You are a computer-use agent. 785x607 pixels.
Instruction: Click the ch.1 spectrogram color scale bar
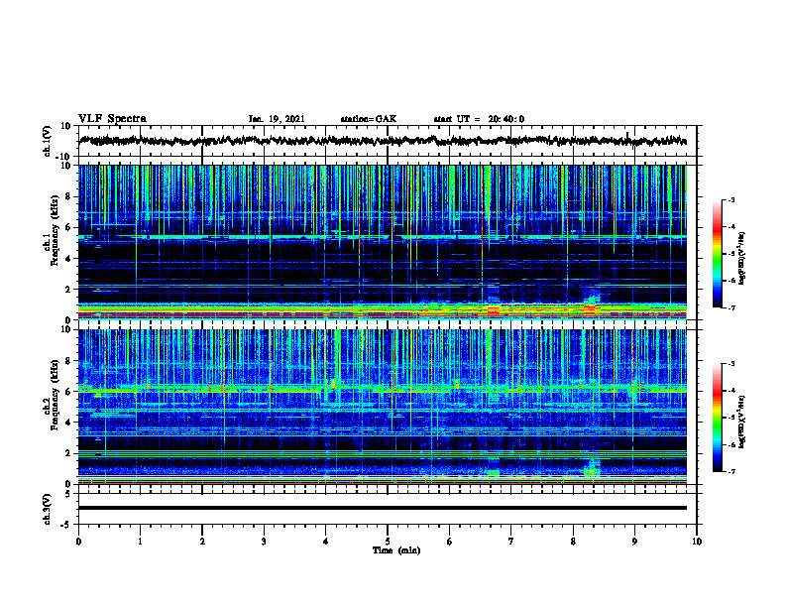[718, 254]
